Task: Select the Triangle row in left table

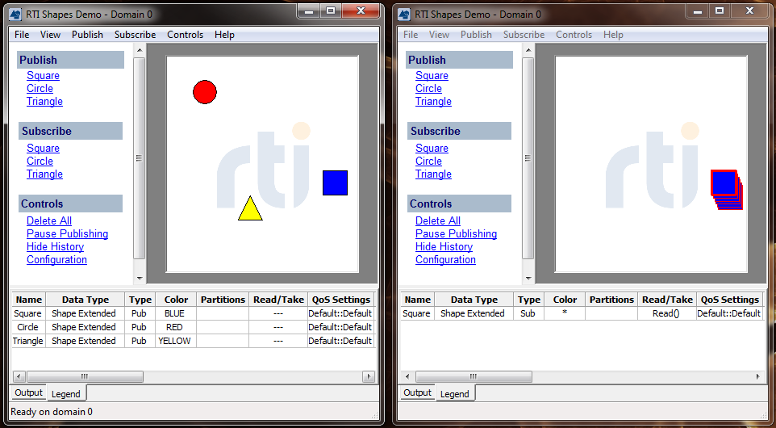Action: [x=193, y=341]
